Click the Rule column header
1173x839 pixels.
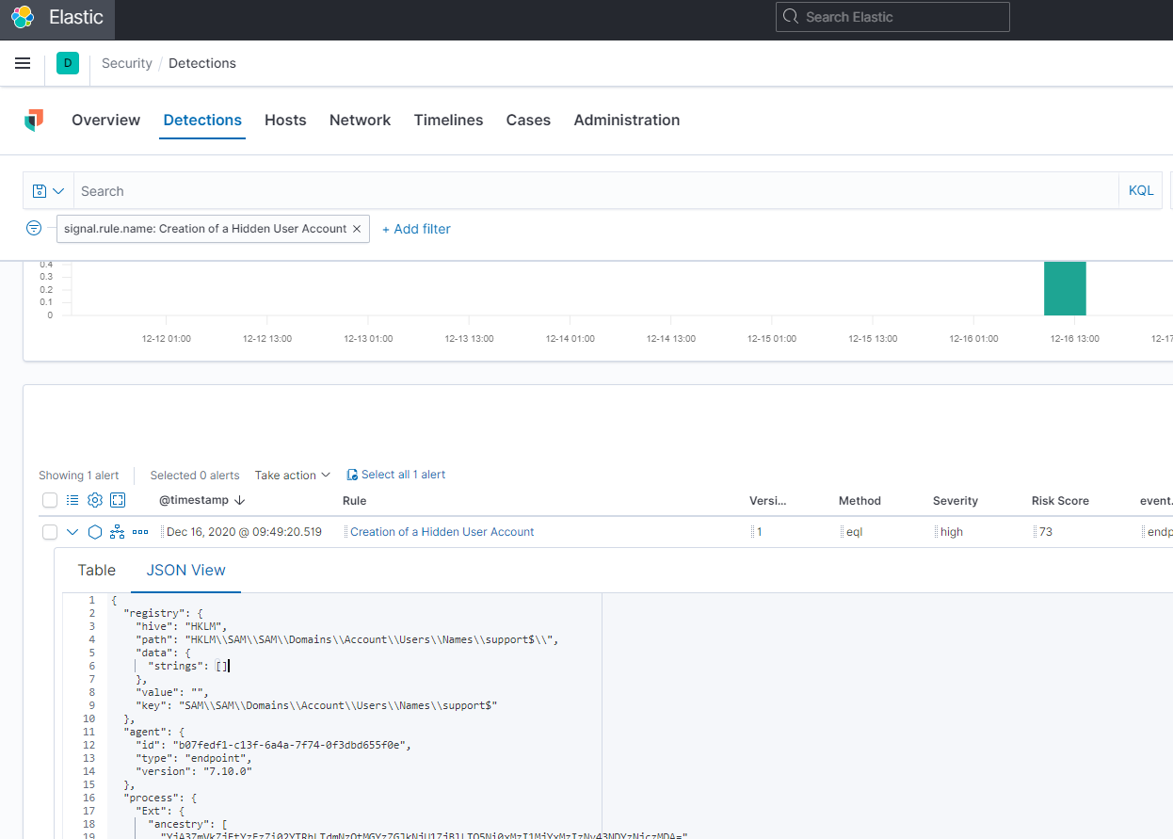355,500
